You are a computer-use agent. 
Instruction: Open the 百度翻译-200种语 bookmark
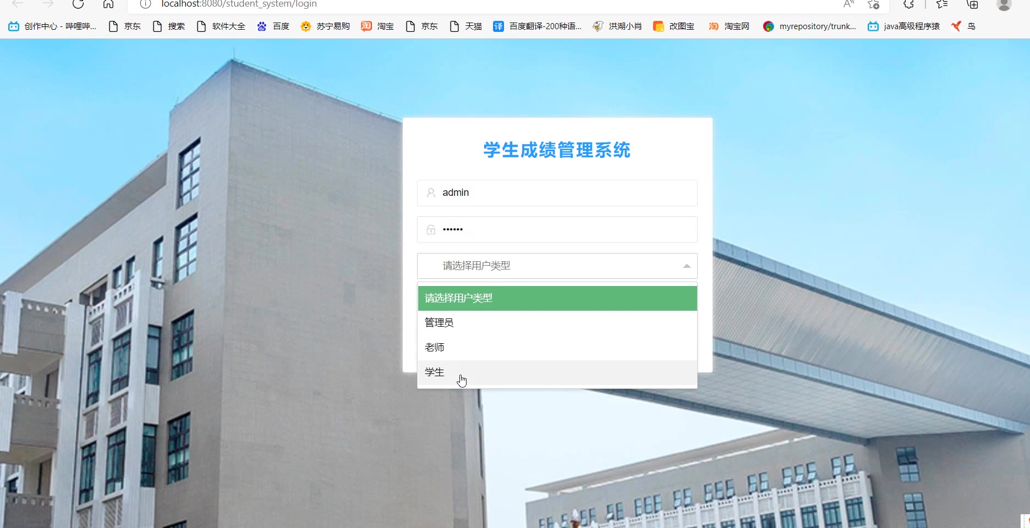pos(537,26)
